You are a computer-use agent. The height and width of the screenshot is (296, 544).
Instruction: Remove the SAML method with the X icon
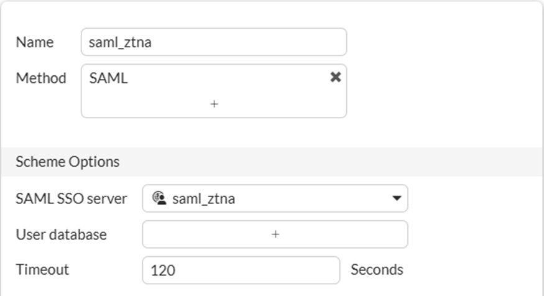pos(335,77)
